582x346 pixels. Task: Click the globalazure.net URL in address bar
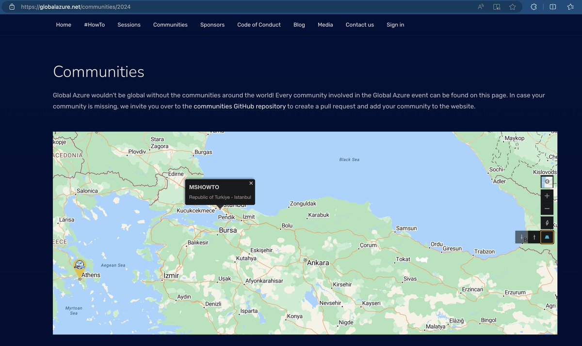76,7
